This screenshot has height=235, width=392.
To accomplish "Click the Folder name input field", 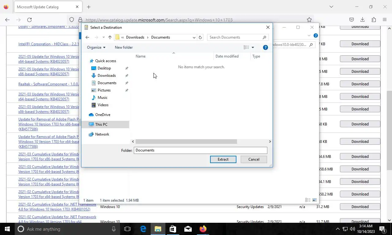I will click(201, 150).
